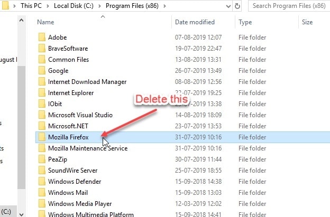Sort by Date modified column header
The height and width of the screenshot is (217, 330).
point(195,22)
